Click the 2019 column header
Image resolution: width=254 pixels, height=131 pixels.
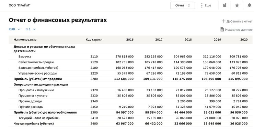click(217, 40)
